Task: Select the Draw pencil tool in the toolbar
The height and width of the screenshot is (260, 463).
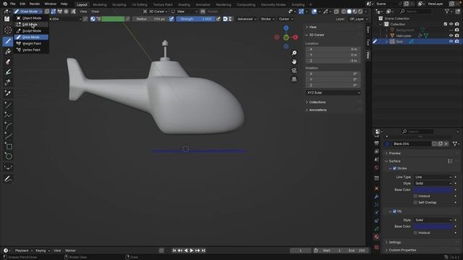Action: pos(8,41)
